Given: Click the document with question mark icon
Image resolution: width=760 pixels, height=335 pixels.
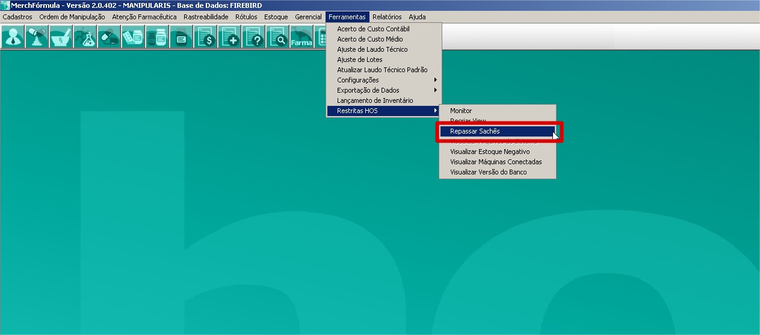Looking at the screenshot, I should point(253,38).
